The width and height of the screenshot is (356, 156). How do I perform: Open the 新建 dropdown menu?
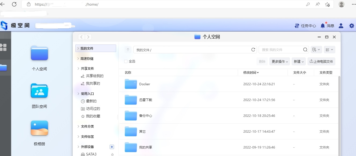point(299,61)
